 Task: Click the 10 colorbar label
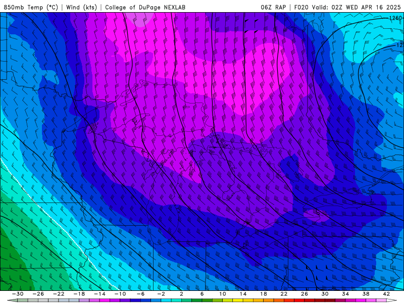pyautogui.click(x=223, y=294)
